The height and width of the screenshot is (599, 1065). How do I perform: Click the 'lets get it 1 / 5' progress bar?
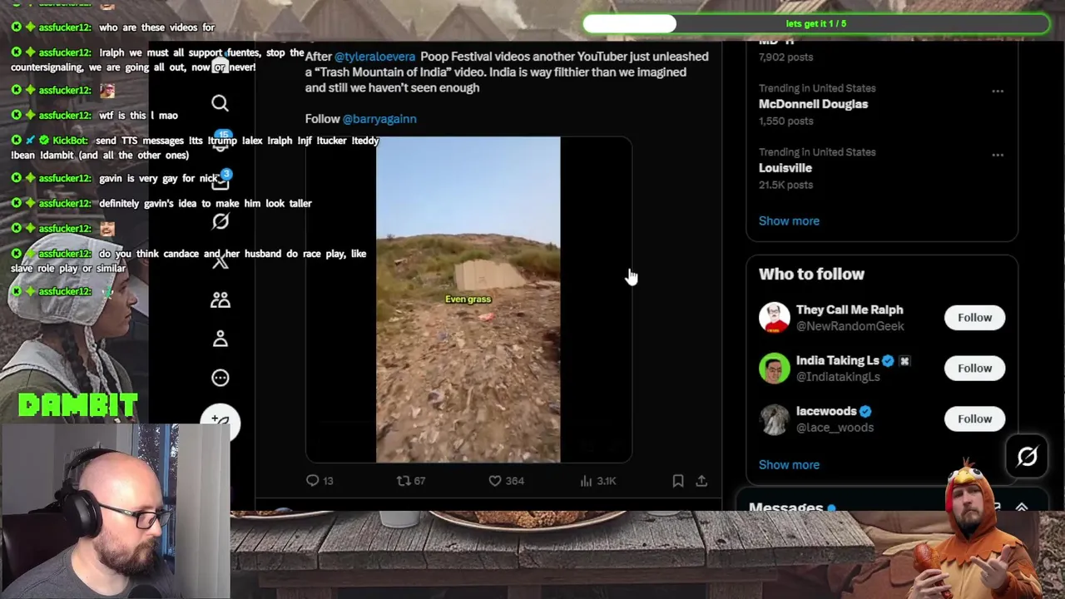[x=815, y=23]
